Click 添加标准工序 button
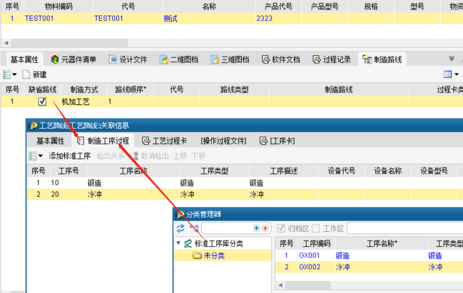The height and width of the screenshot is (293, 463). tap(69, 156)
